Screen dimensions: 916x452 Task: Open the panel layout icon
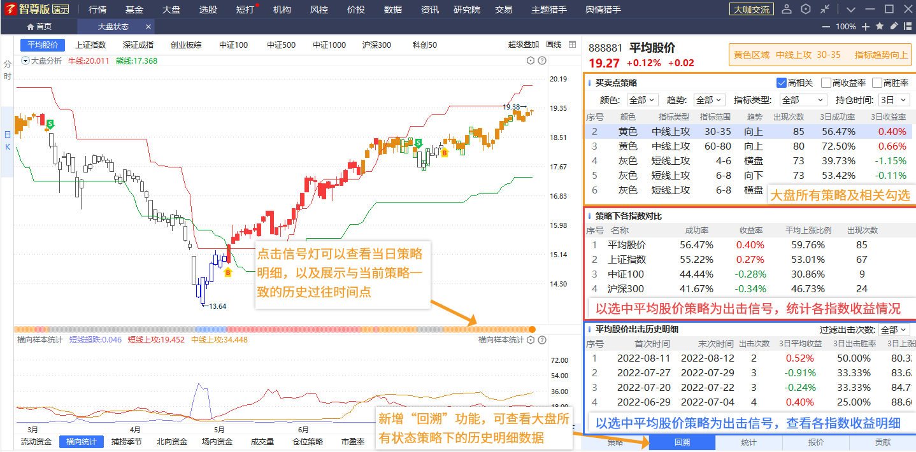click(x=908, y=26)
